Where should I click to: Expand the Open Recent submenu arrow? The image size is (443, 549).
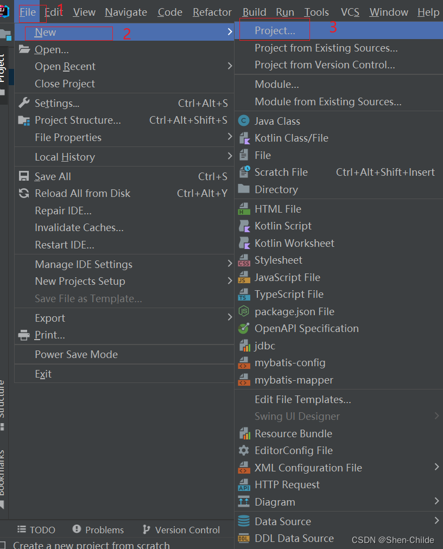(x=230, y=66)
